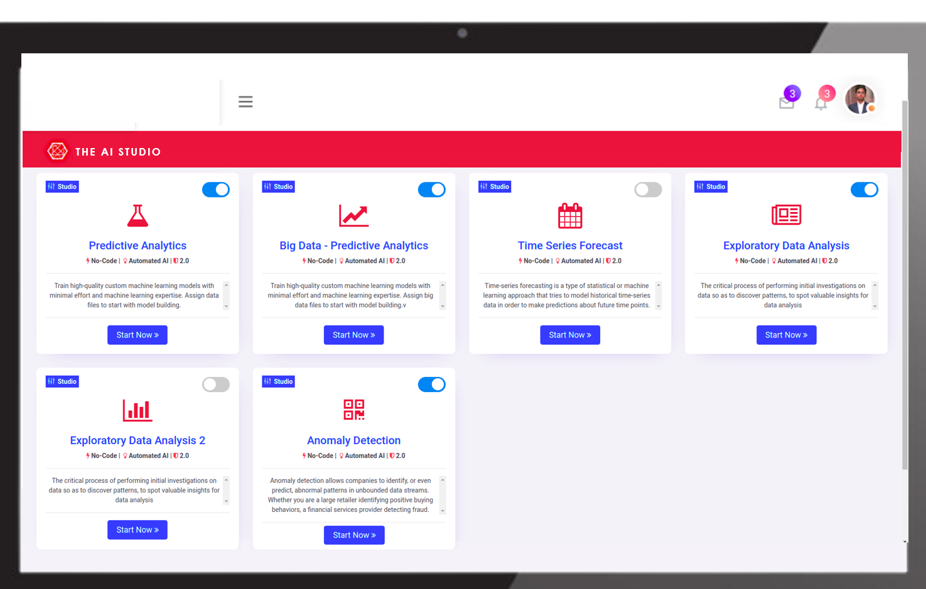The image size is (926, 589).
Task: Open the notifications bell
Action: click(x=821, y=104)
